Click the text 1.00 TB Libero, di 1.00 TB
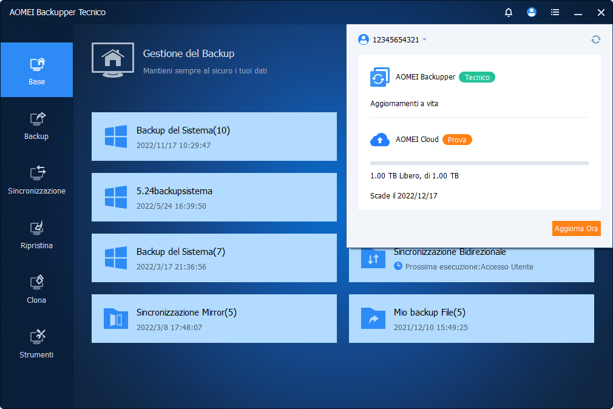This screenshot has height=409, width=613. (415, 175)
